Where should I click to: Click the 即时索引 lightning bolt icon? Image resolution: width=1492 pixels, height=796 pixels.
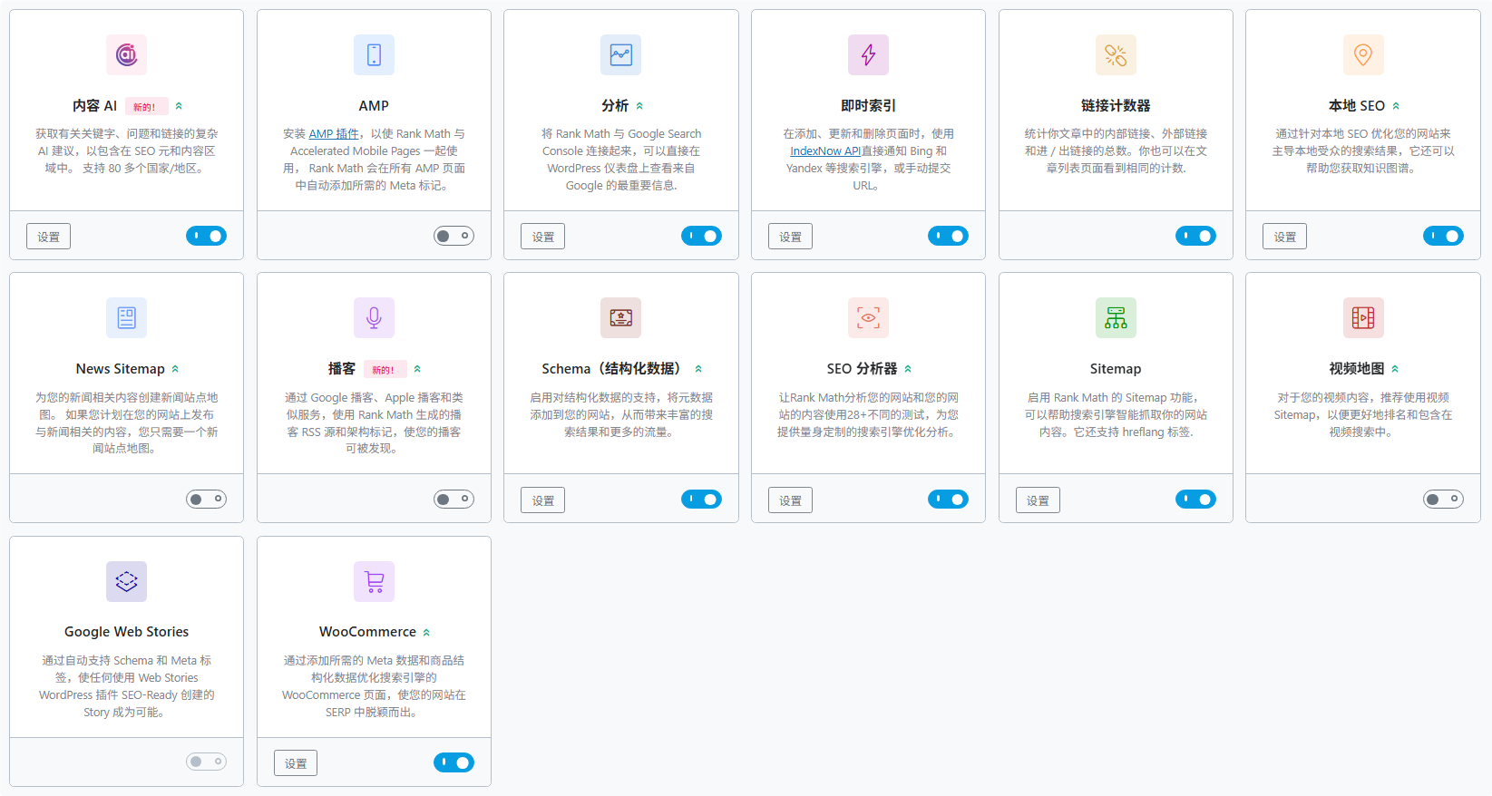(868, 55)
